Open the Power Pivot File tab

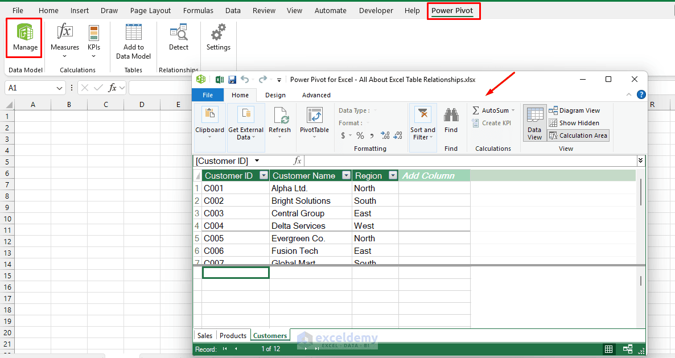click(208, 95)
